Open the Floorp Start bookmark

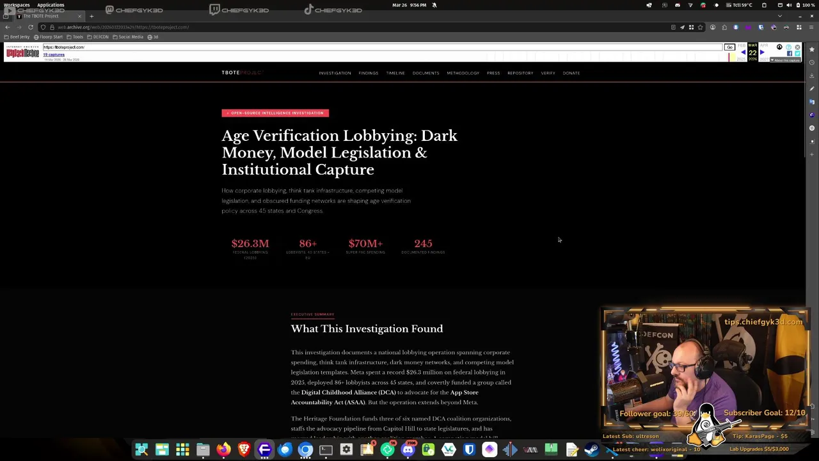pyautogui.click(x=48, y=37)
